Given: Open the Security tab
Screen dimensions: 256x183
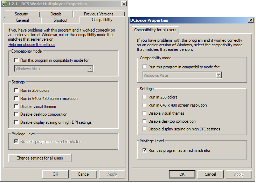Looking at the screenshot, I should click(x=21, y=14).
